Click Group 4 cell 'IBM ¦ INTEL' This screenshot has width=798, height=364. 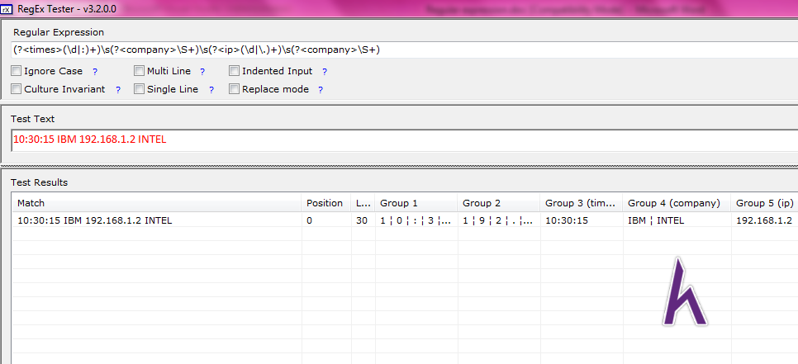656,220
